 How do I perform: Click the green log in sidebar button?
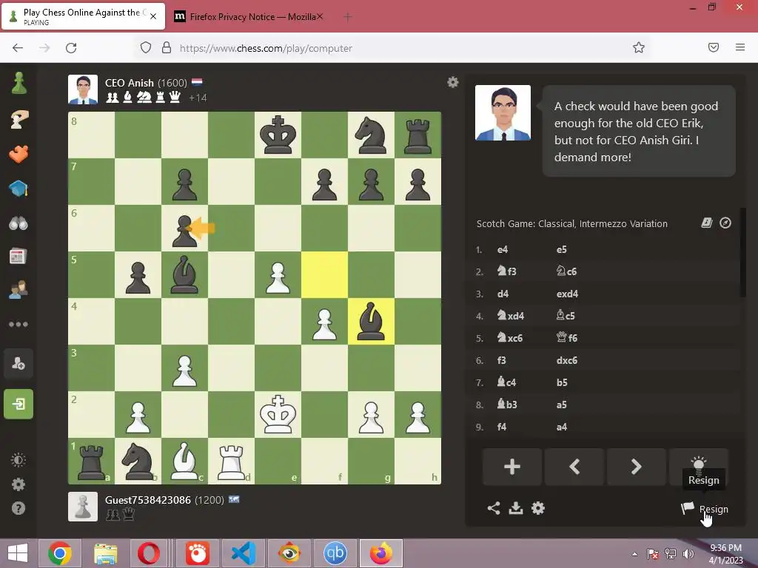19,404
